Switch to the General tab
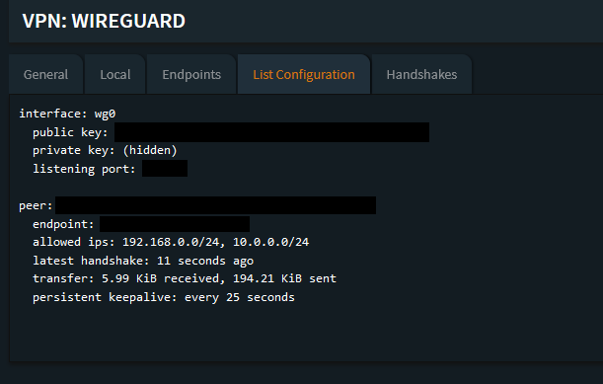 (45, 74)
